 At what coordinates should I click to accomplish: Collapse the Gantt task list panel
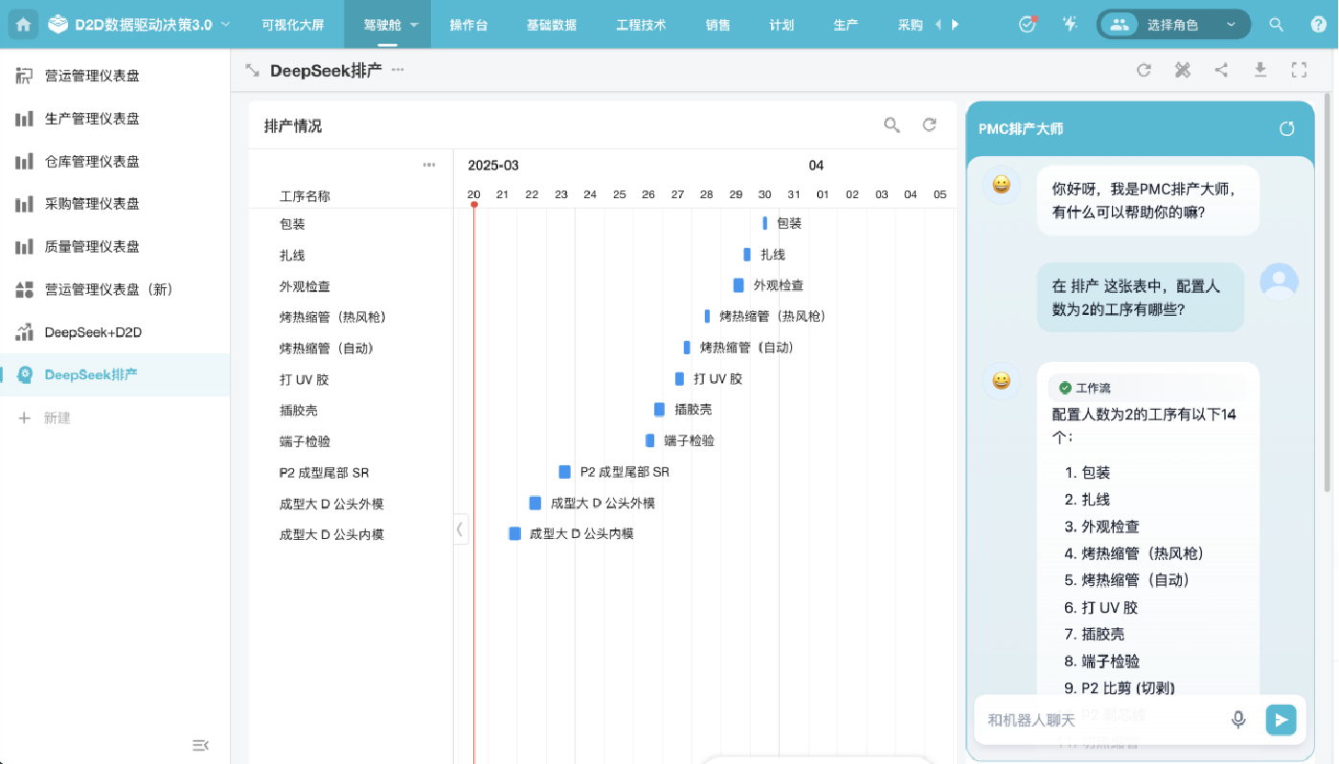[x=461, y=528]
